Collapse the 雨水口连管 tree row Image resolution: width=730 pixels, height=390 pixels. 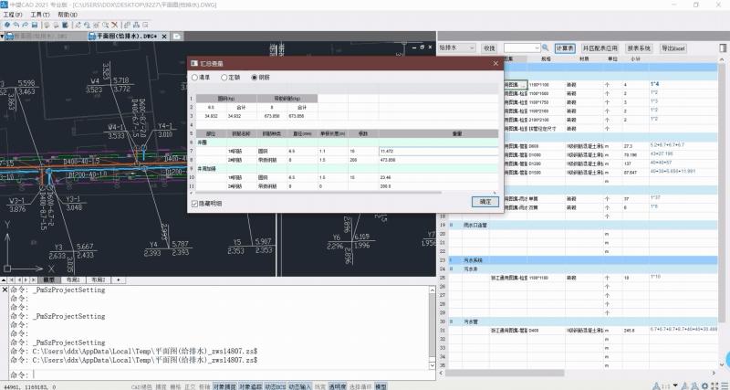click(451, 224)
